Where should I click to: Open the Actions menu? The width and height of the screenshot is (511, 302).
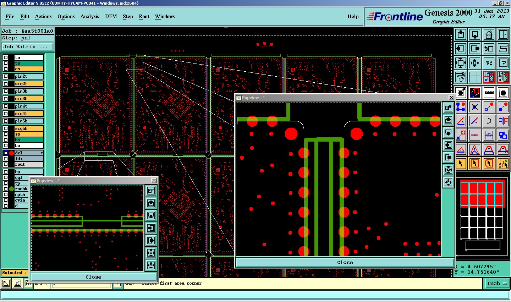pos(43,16)
